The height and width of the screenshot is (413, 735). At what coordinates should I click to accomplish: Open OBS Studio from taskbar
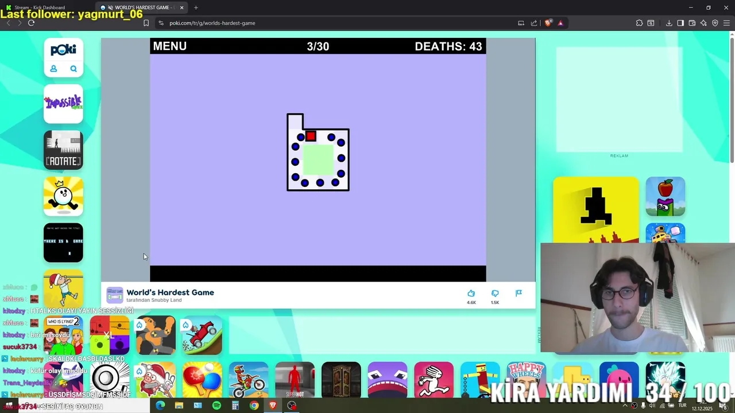point(292,406)
